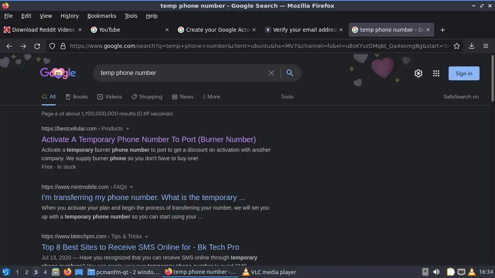Click the Sign in button
Screen dimensions: 495x278
click(x=464, y=73)
